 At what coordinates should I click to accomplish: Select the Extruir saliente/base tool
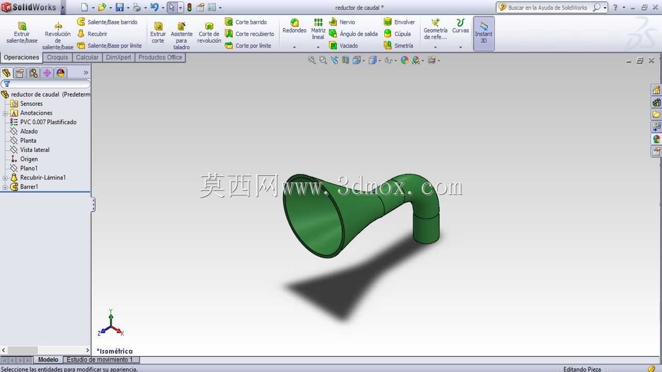coord(22,33)
